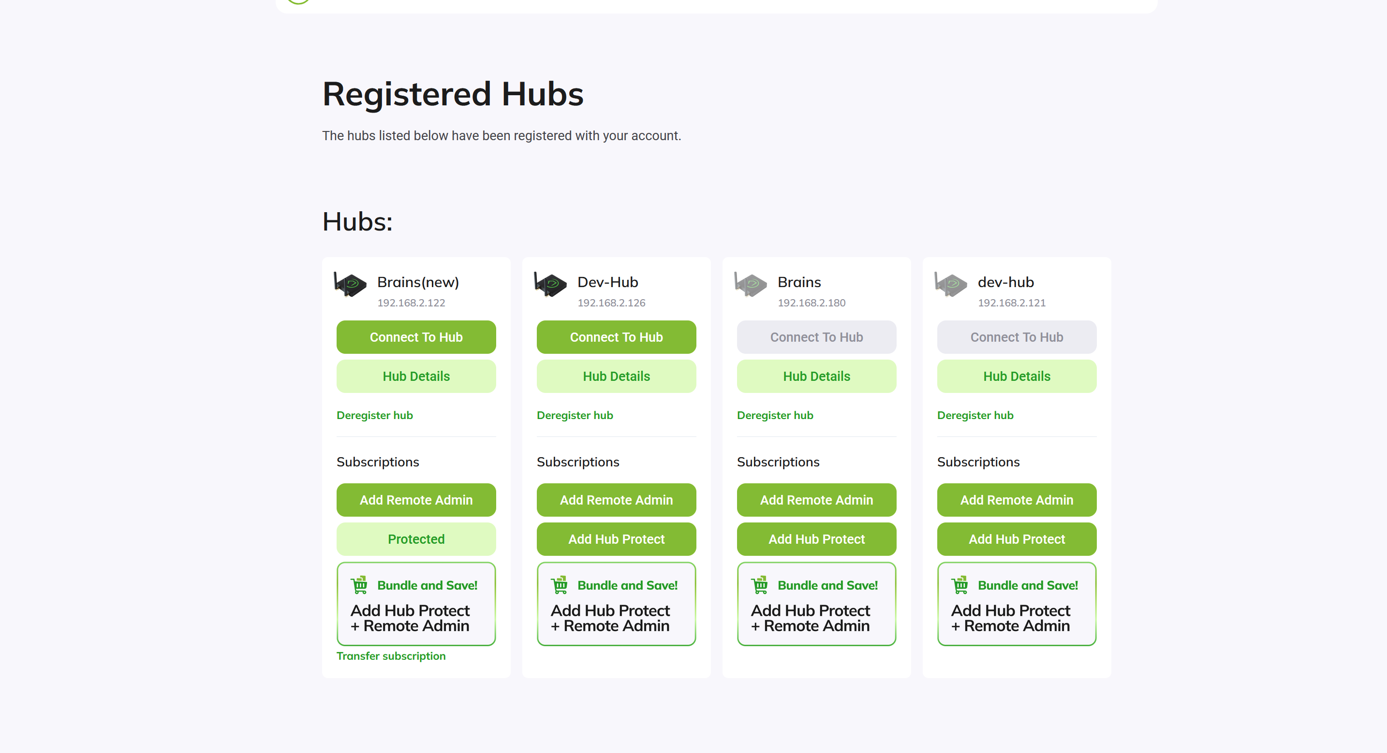Click the greyed Brains hub device icon
Image resolution: width=1387 pixels, height=753 pixels.
tap(751, 284)
